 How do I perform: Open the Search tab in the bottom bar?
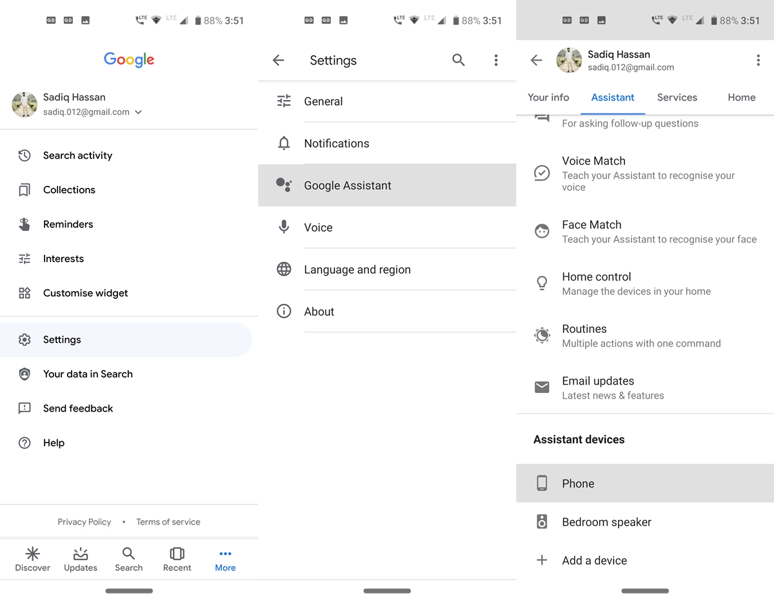[129, 559]
